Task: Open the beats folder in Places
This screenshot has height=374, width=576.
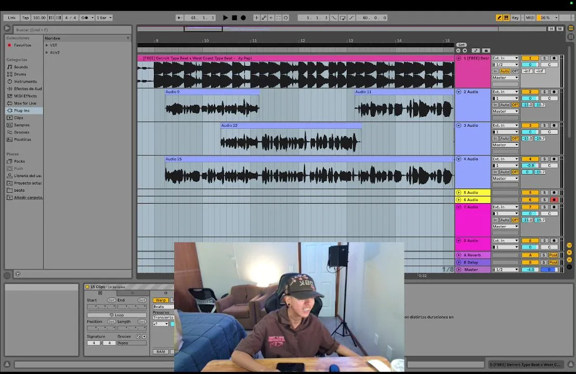Action: click(x=19, y=190)
